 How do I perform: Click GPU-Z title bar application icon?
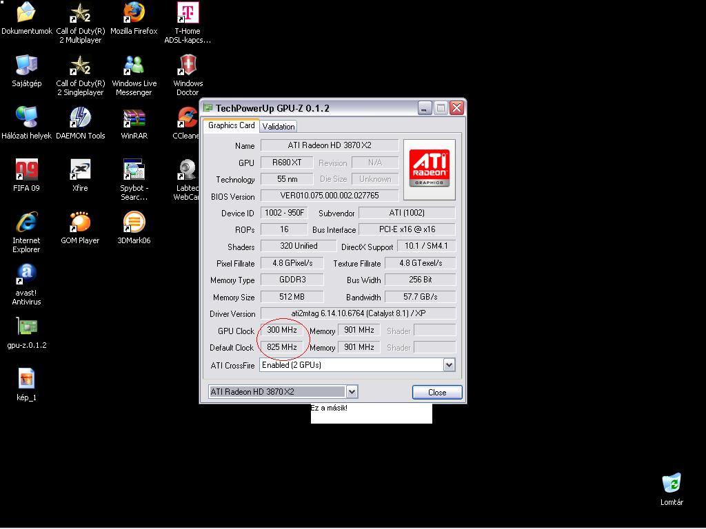coord(208,108)
